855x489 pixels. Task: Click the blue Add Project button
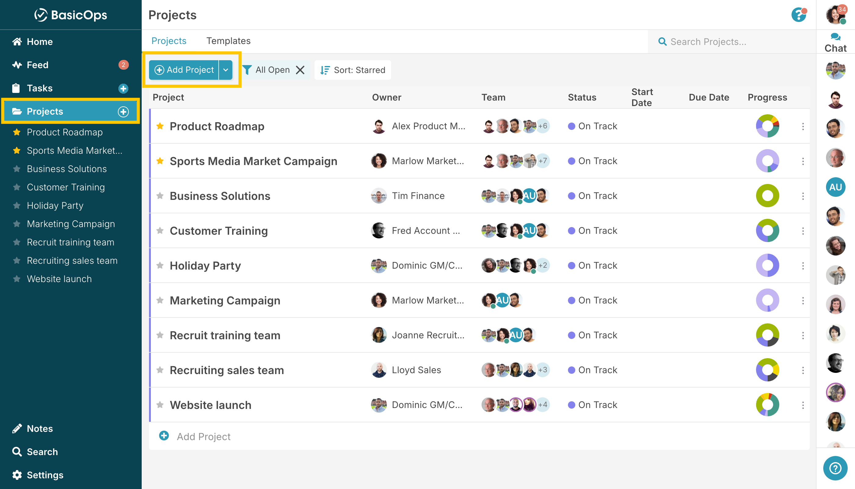(184, 70)
